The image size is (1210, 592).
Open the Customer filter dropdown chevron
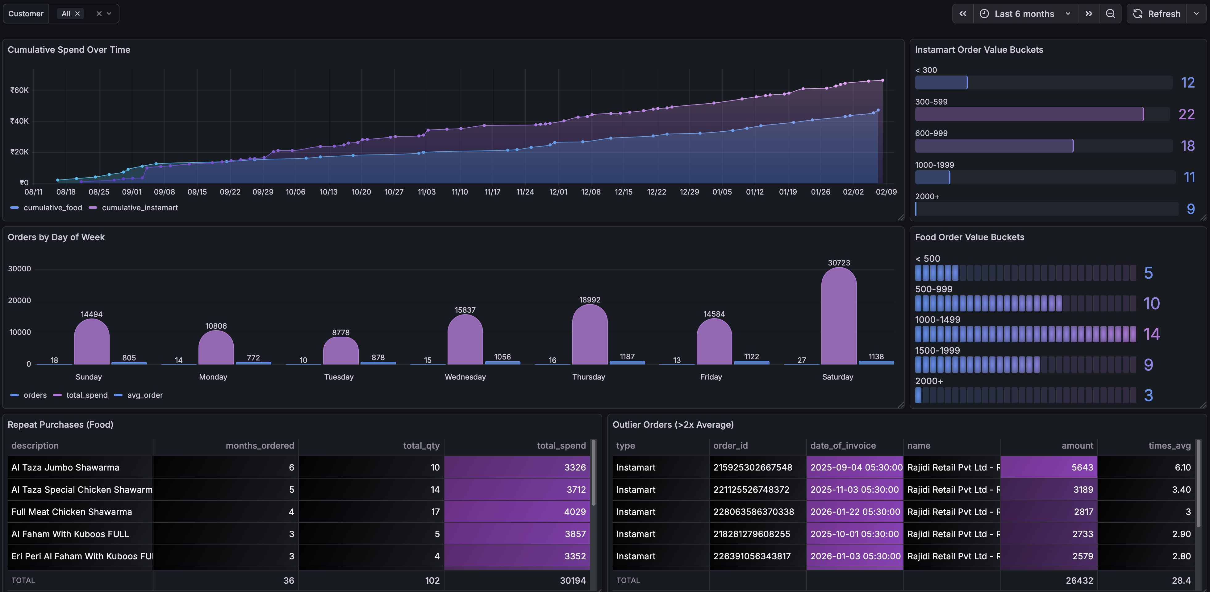(109, 13)
